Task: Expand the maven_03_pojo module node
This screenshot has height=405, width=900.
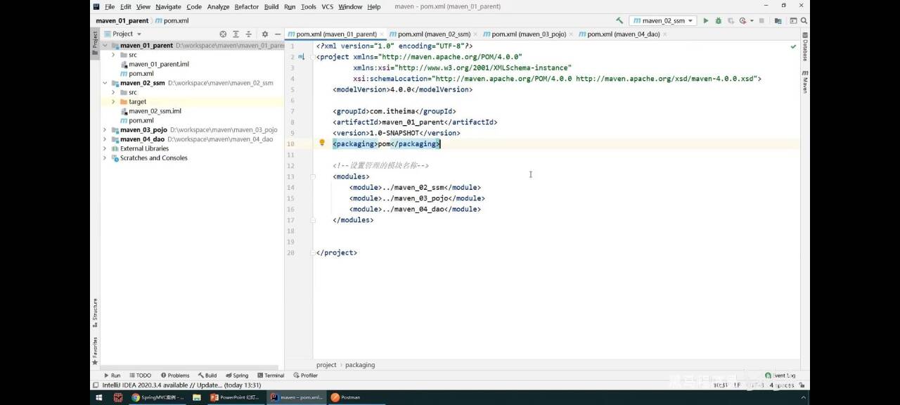Action: click(105, 130)
